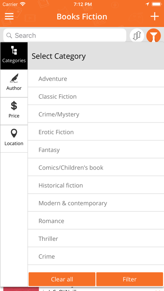Select the Categories tree icon tab
The width and height of the screenshot is (164, 291).
tap(14, 56)
